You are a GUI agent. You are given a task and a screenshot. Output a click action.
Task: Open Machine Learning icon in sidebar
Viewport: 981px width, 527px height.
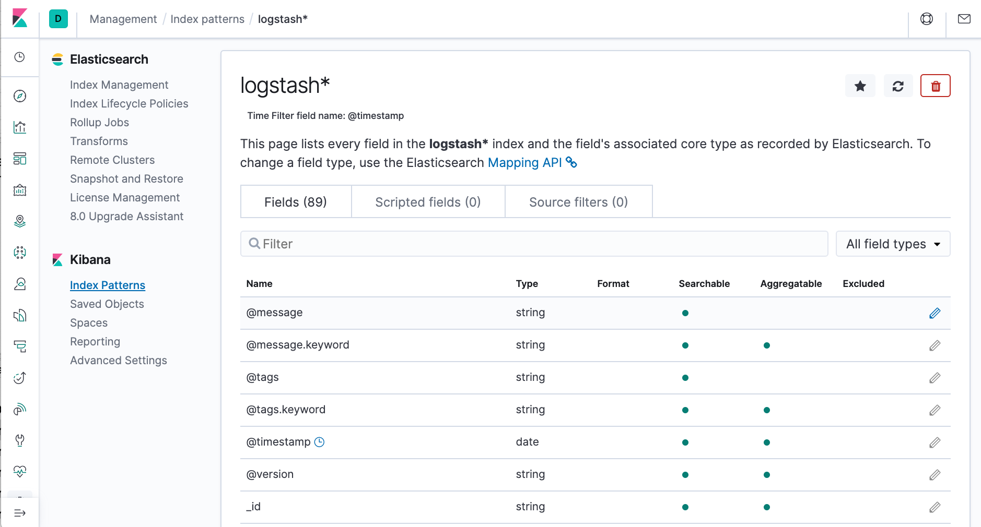click(20, 253)
